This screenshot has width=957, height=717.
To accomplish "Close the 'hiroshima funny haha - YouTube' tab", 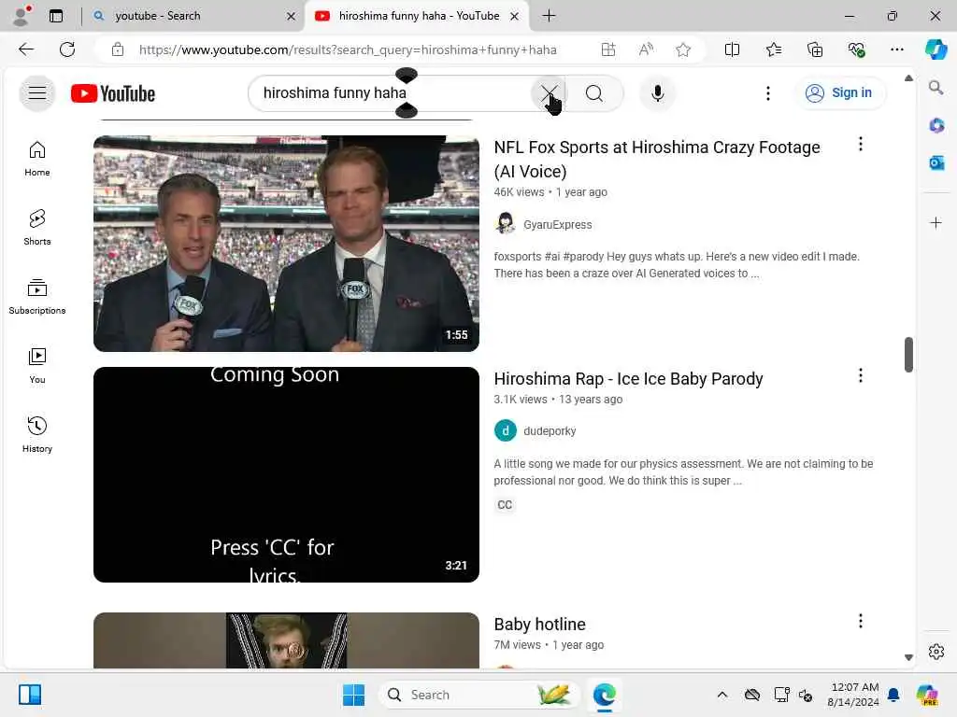I will (x=515, y=17).
